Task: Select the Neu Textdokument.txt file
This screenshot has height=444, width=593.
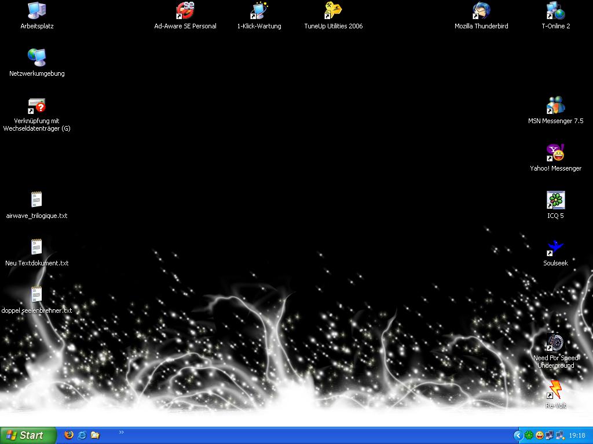Action: point(36,247)
